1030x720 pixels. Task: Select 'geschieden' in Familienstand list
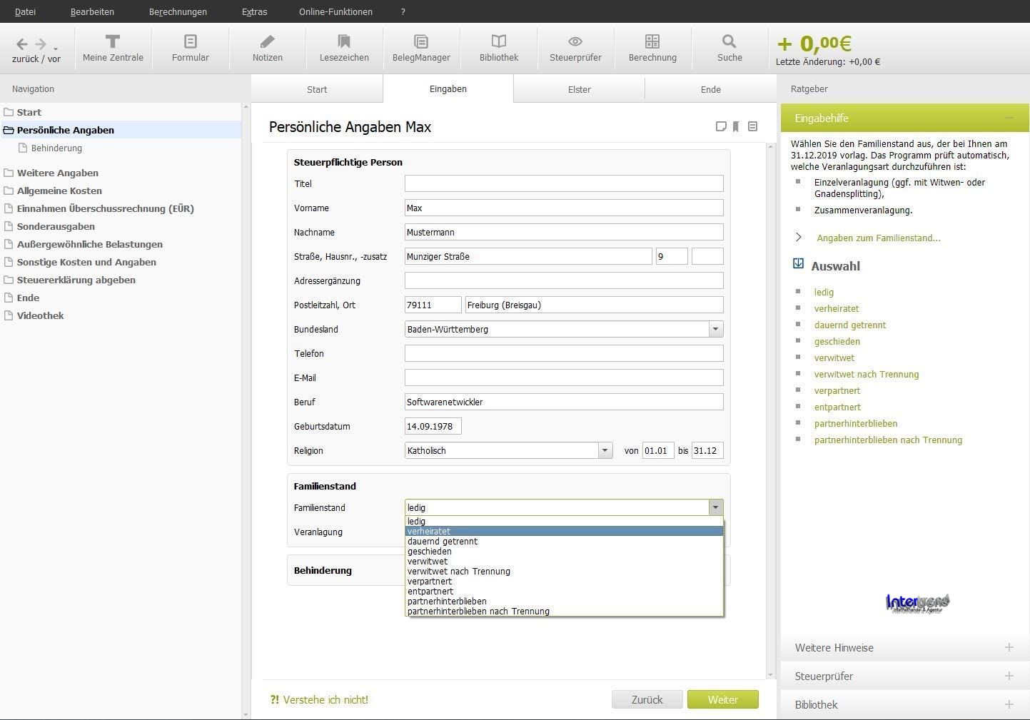pyautogui.click(x=430, y=552)
